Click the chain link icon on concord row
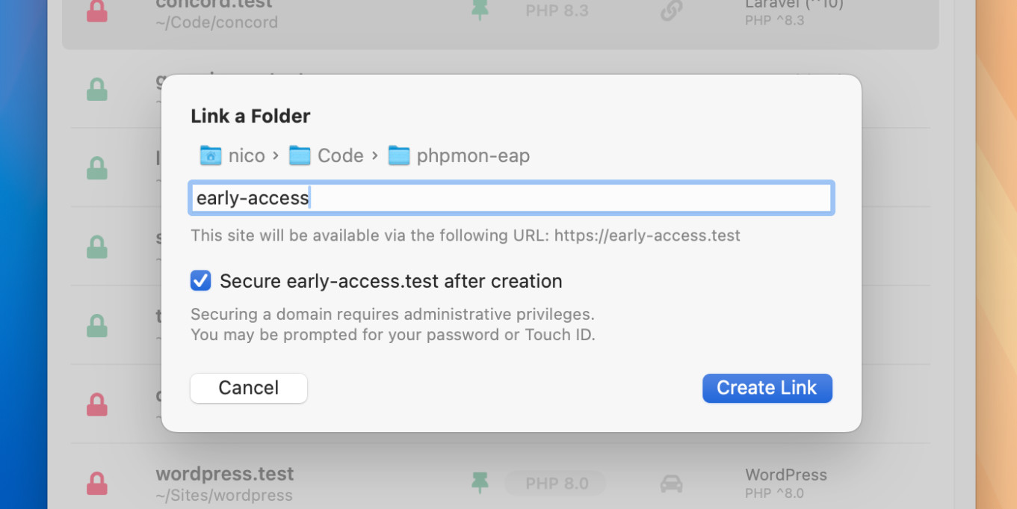 point(671,11)
